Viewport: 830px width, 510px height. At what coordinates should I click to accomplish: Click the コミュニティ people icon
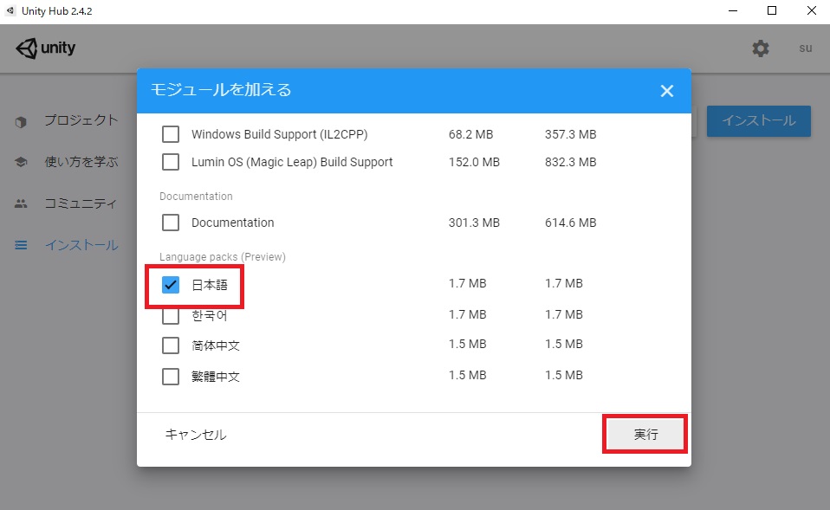22,203
